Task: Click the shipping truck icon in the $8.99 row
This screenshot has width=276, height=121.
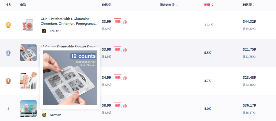Action: [x=125, y=106]
